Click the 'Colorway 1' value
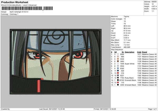This screenshot has height=111, width=158. (x=14, y=14)
